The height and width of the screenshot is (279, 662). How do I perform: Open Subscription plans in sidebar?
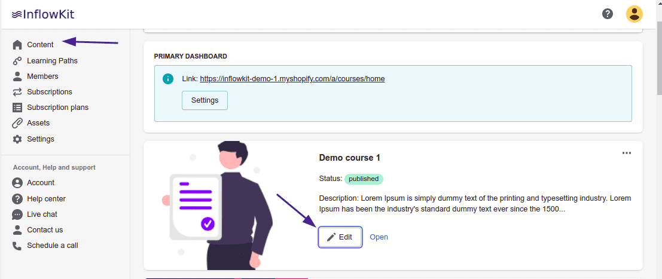coord(57,108)
